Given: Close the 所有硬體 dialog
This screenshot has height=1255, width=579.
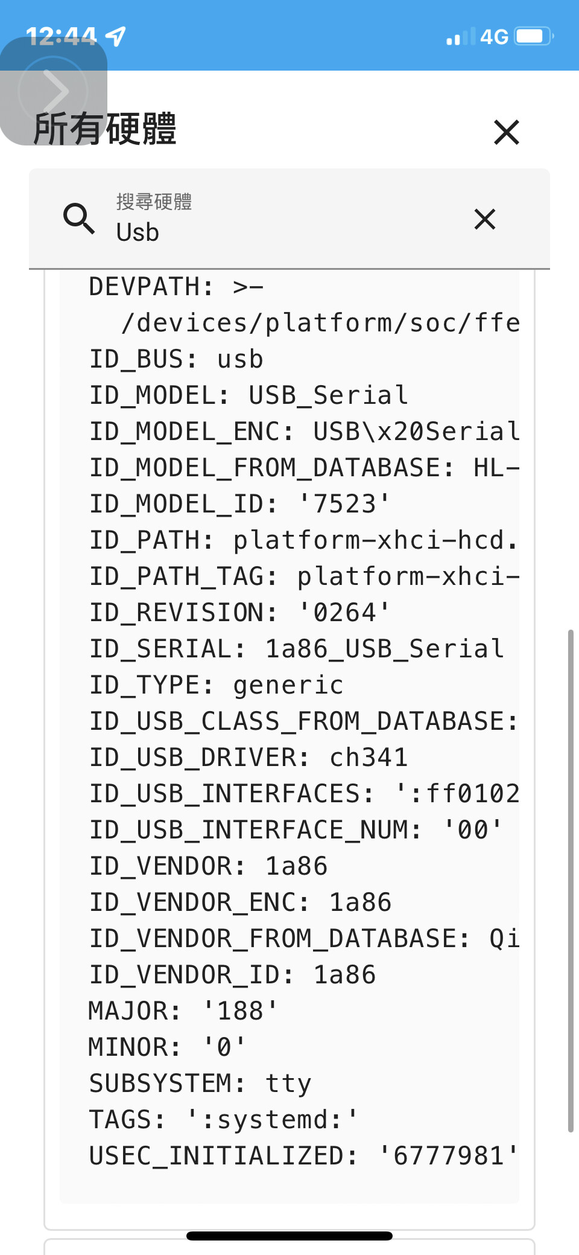Looking at the screenshot, I should 506,132.
